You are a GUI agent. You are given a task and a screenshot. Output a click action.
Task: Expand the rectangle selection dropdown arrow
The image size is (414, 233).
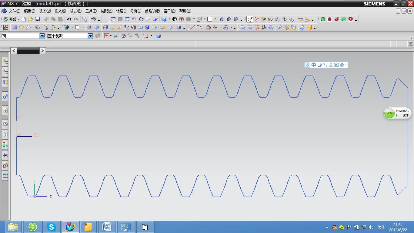pos(151,36)
